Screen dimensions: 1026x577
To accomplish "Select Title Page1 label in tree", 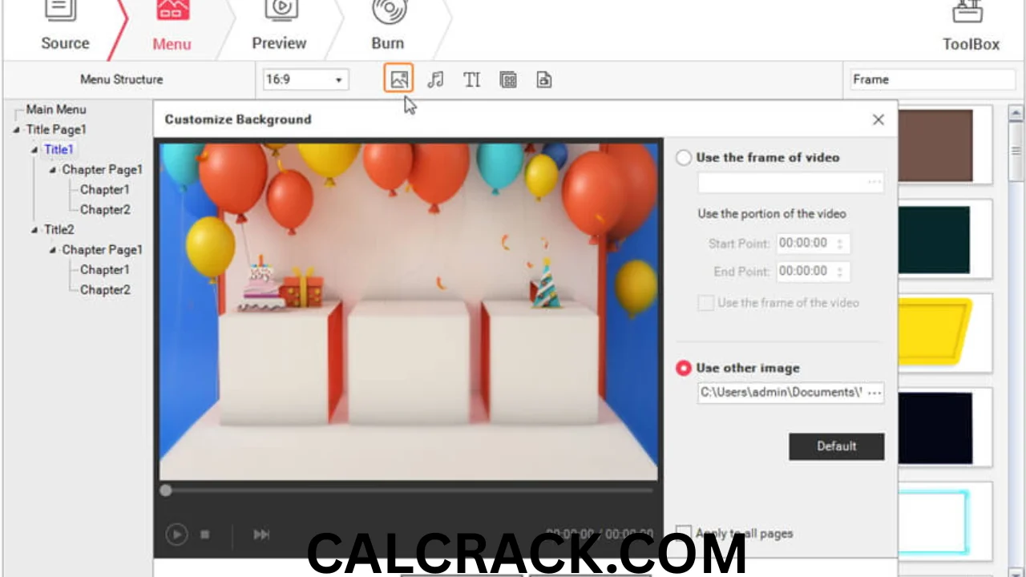I will [x=56, y=130].
